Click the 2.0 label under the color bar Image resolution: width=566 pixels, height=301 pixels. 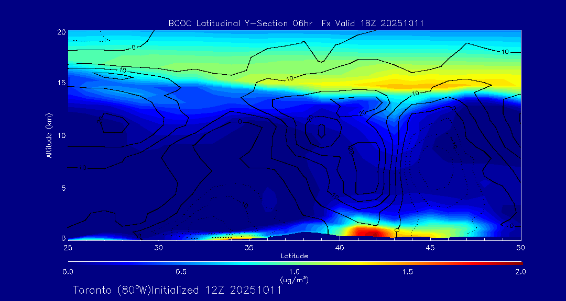coord(520,272)
